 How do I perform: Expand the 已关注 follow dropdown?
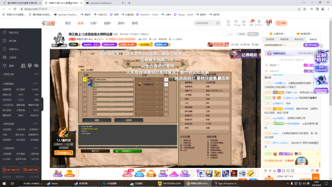253,34
